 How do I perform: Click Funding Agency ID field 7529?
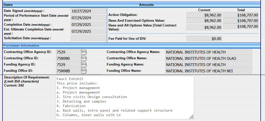tap(68, 64)
